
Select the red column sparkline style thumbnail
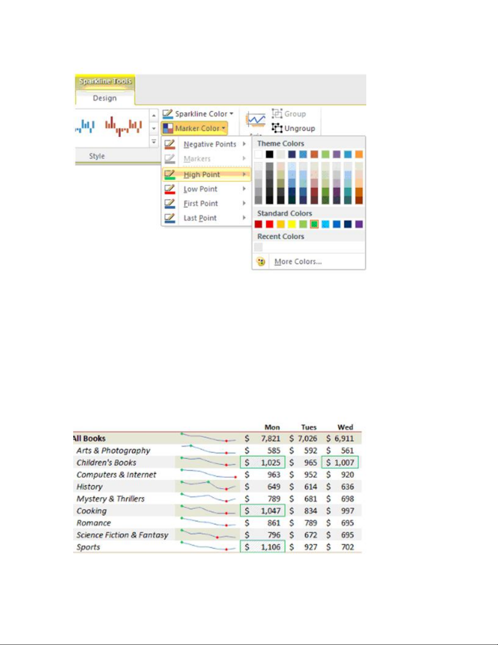pyautogui.click(x=123, y=126)
